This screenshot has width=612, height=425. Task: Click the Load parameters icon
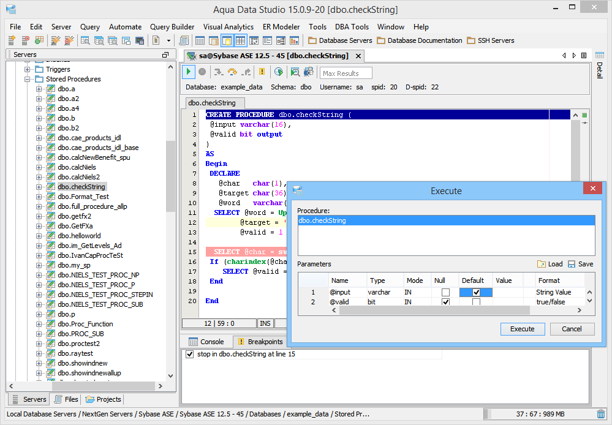(542, 264)
